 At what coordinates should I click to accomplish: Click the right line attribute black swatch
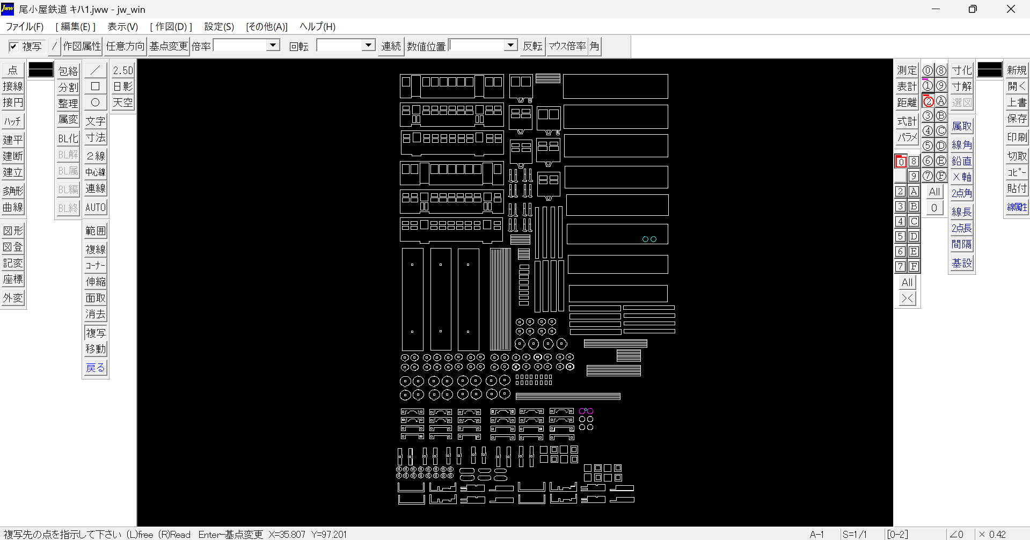[x=990, y=70]
